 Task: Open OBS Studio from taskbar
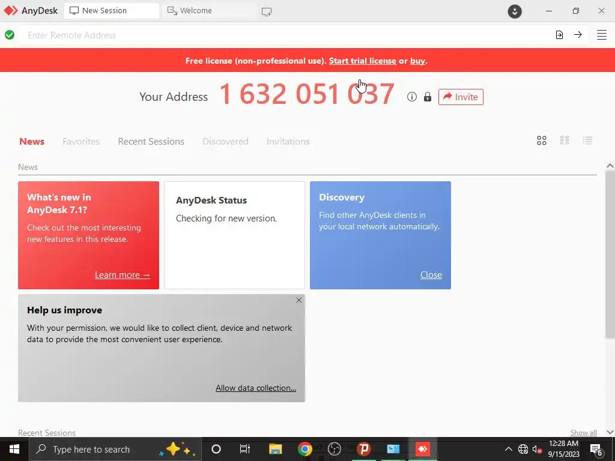tap(334, 449)
